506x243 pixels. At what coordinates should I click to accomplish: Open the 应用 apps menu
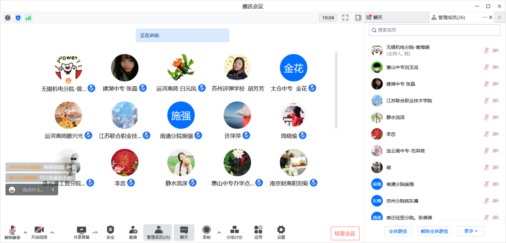[x=258, y=232]
